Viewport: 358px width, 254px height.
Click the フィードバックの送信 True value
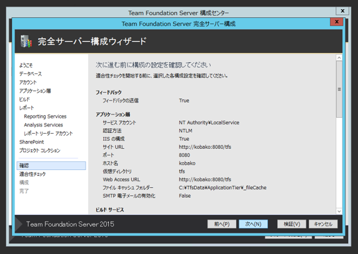pyautogui.click(x=184, y=101)
